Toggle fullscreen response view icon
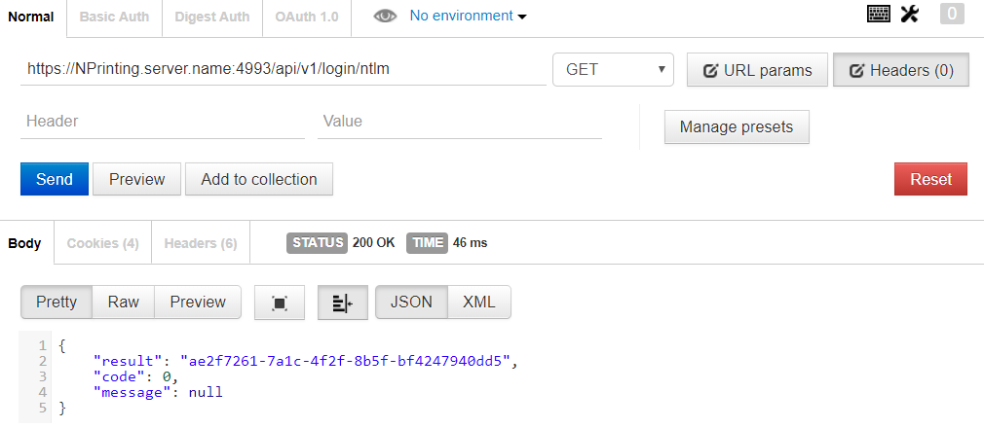The height and width of the screenshot is (428, 984). [280, 303]
